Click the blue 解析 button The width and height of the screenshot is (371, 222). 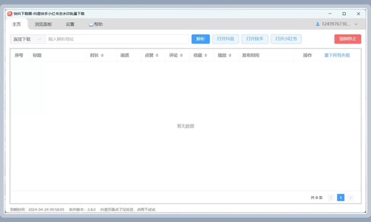(201, 39)
